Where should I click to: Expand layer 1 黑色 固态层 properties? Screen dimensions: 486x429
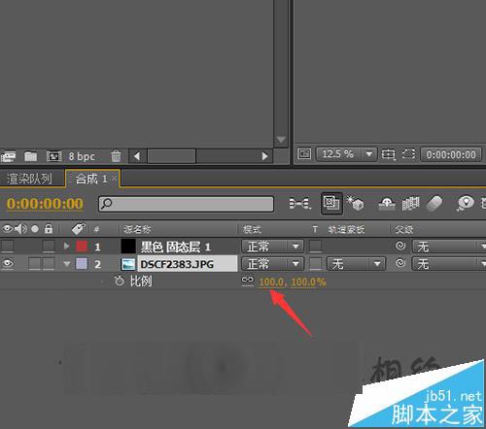point(66,247)
